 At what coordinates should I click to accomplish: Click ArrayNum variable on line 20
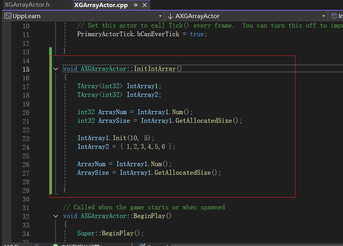click(x=112, y=112)
